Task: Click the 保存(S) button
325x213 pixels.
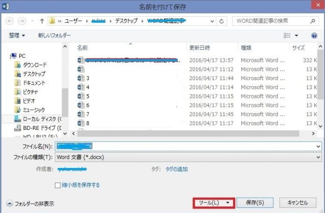Action: pos(255,202)
